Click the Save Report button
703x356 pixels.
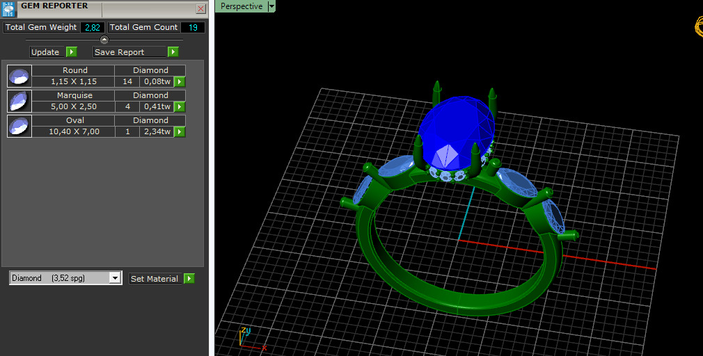coord(130,52)
